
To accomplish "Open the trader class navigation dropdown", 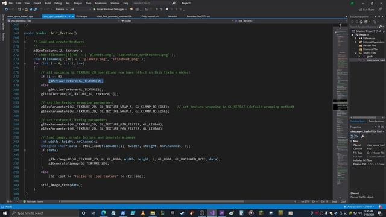I will pos(177,21).
